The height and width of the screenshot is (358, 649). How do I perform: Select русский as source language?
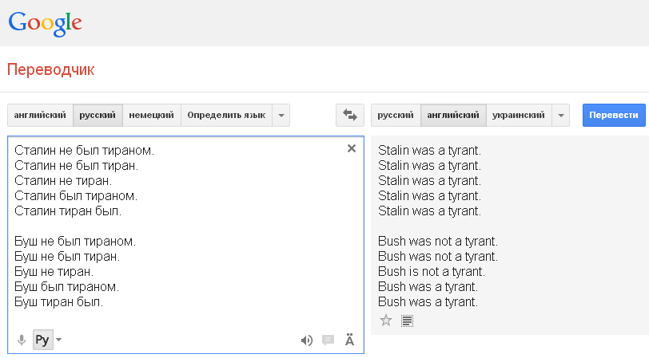(98, 115)
